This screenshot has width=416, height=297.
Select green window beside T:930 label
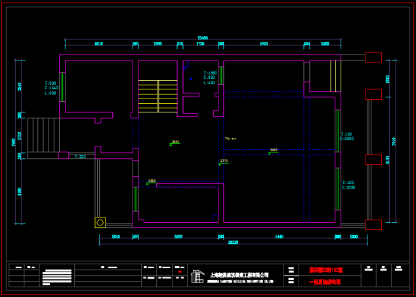tap(62, 87)
